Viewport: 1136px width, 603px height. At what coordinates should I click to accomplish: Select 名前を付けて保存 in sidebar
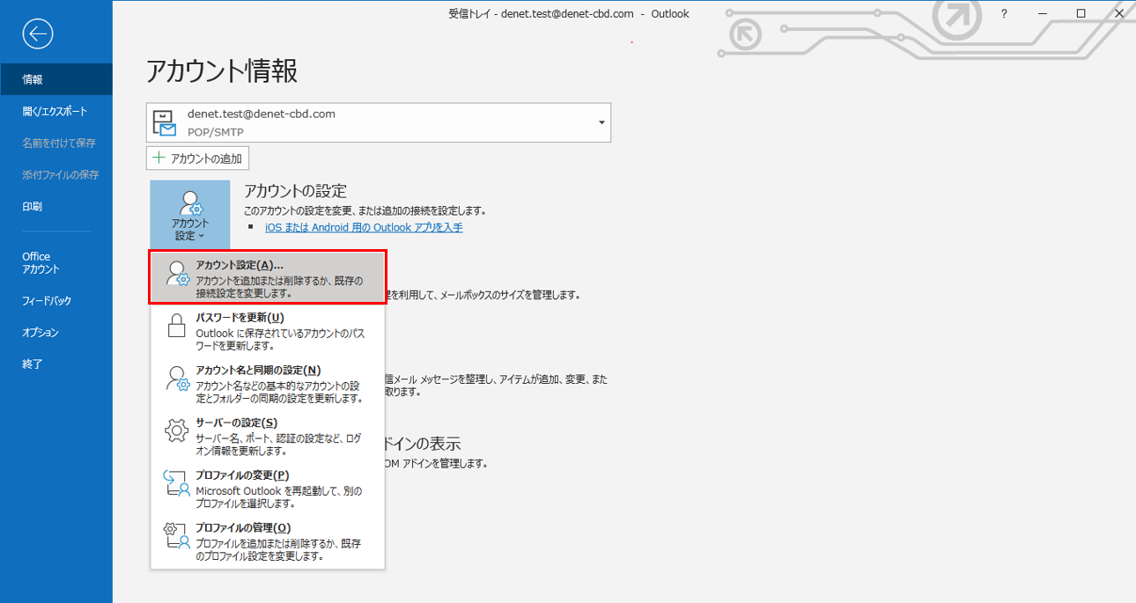tap(56, 143)
